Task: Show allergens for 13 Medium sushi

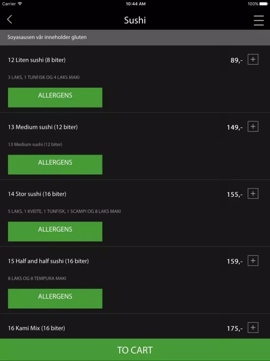Action: pyautogui.click(x=55, y=164)
